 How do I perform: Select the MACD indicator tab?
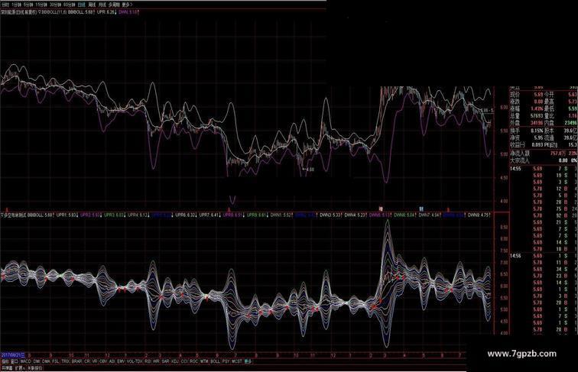tap(25, 361)
